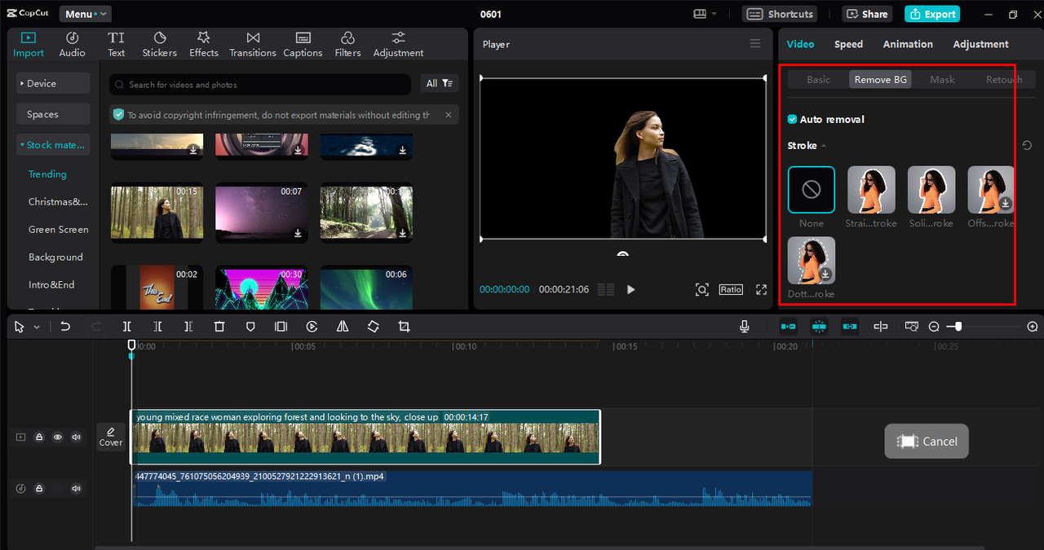Click the microphone voiceover record icon
Screen dimensions: 1044x550
pos(744,327)
